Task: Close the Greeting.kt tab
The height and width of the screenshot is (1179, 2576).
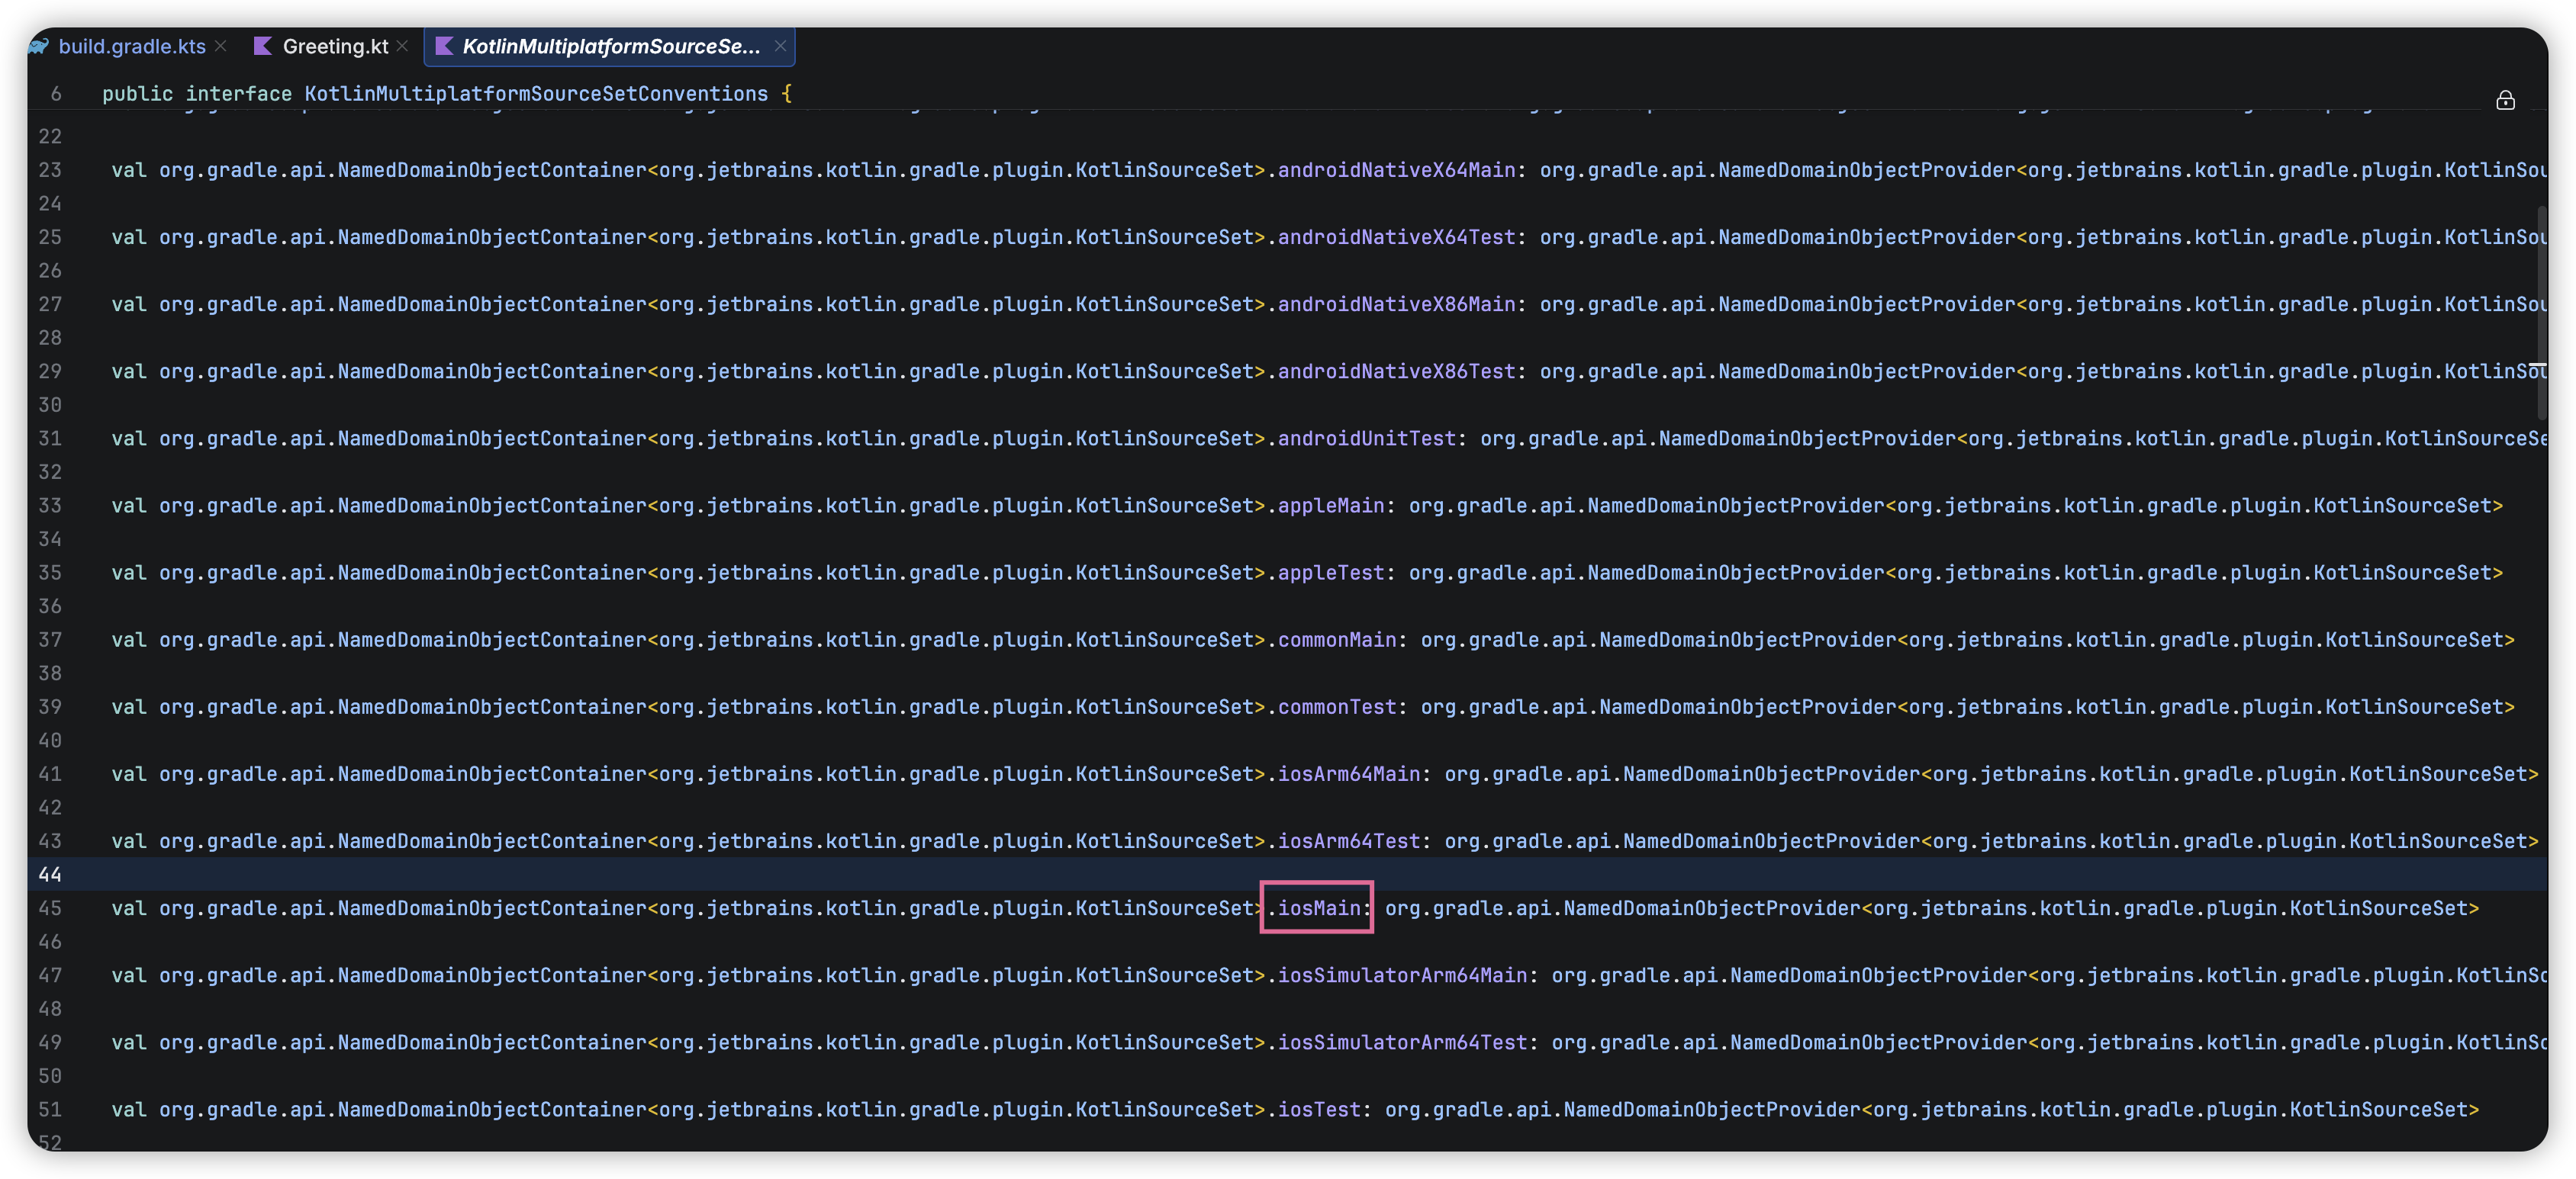Action: coord(402,46)
